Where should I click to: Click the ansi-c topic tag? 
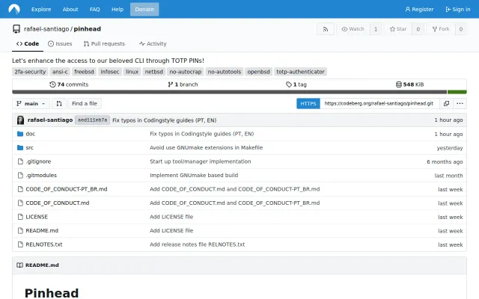(x=60, y=72)
